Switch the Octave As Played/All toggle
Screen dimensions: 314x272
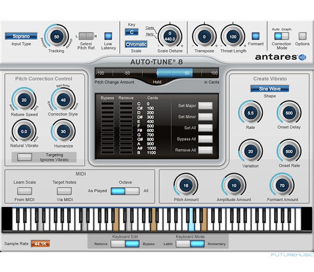[125, 191]
